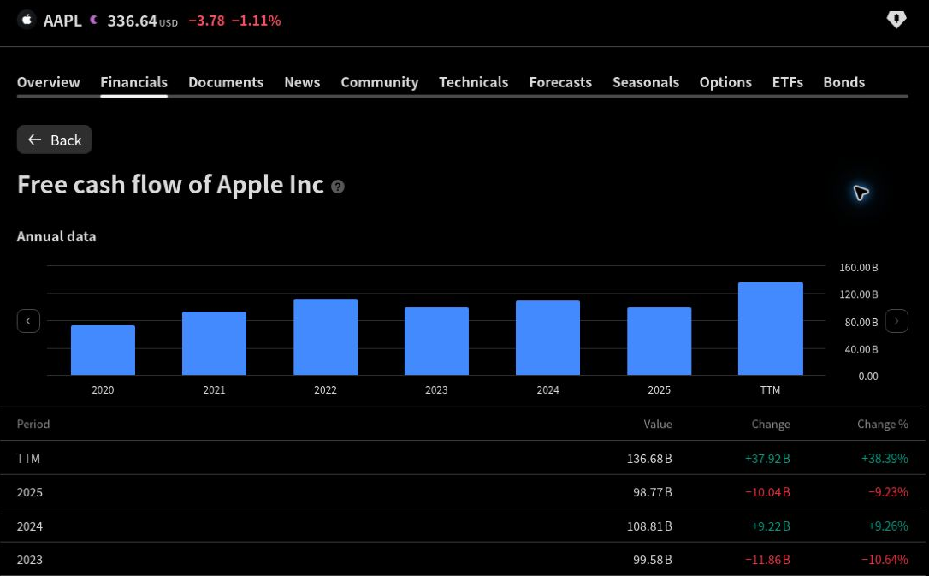This screenshot has width=929, height=576.
Task: Click the 108.81 B value cell
Action: point(649,526)
